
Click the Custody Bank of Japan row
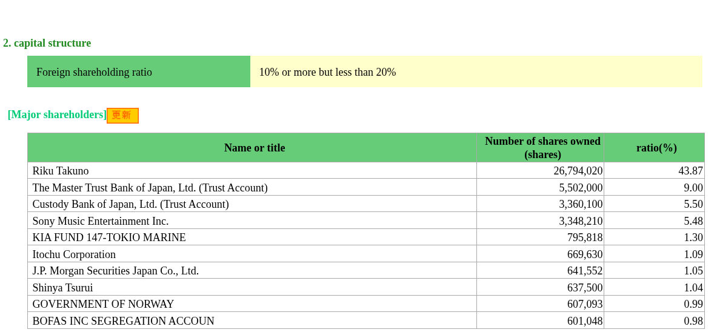[130, 204]
